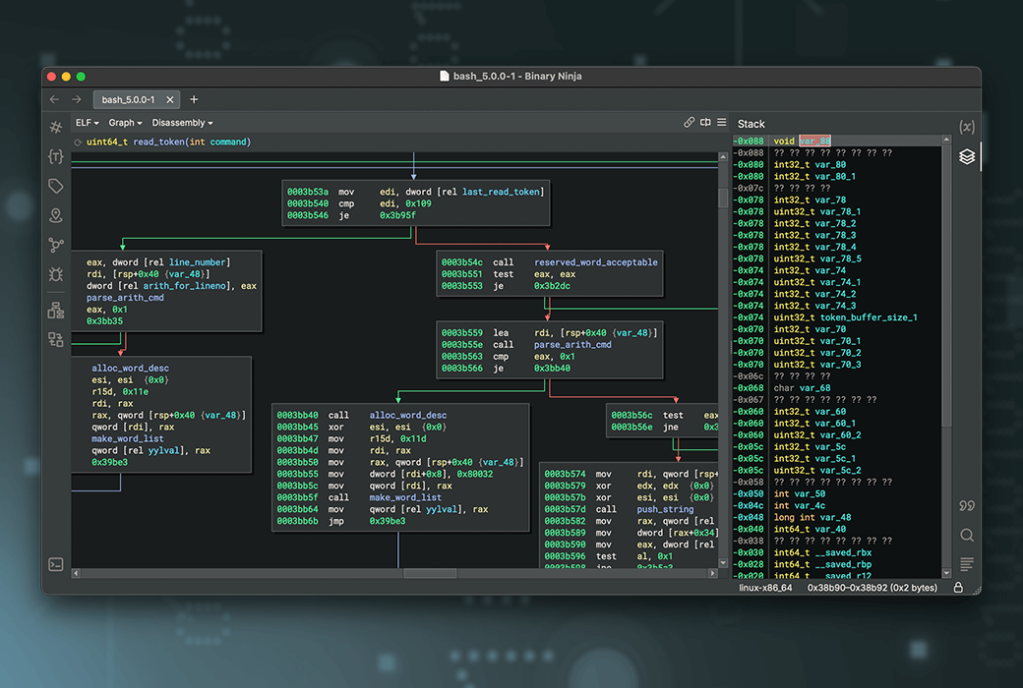Switch to the bash_5.0.0-1 tab

click(x=128, y=99)
